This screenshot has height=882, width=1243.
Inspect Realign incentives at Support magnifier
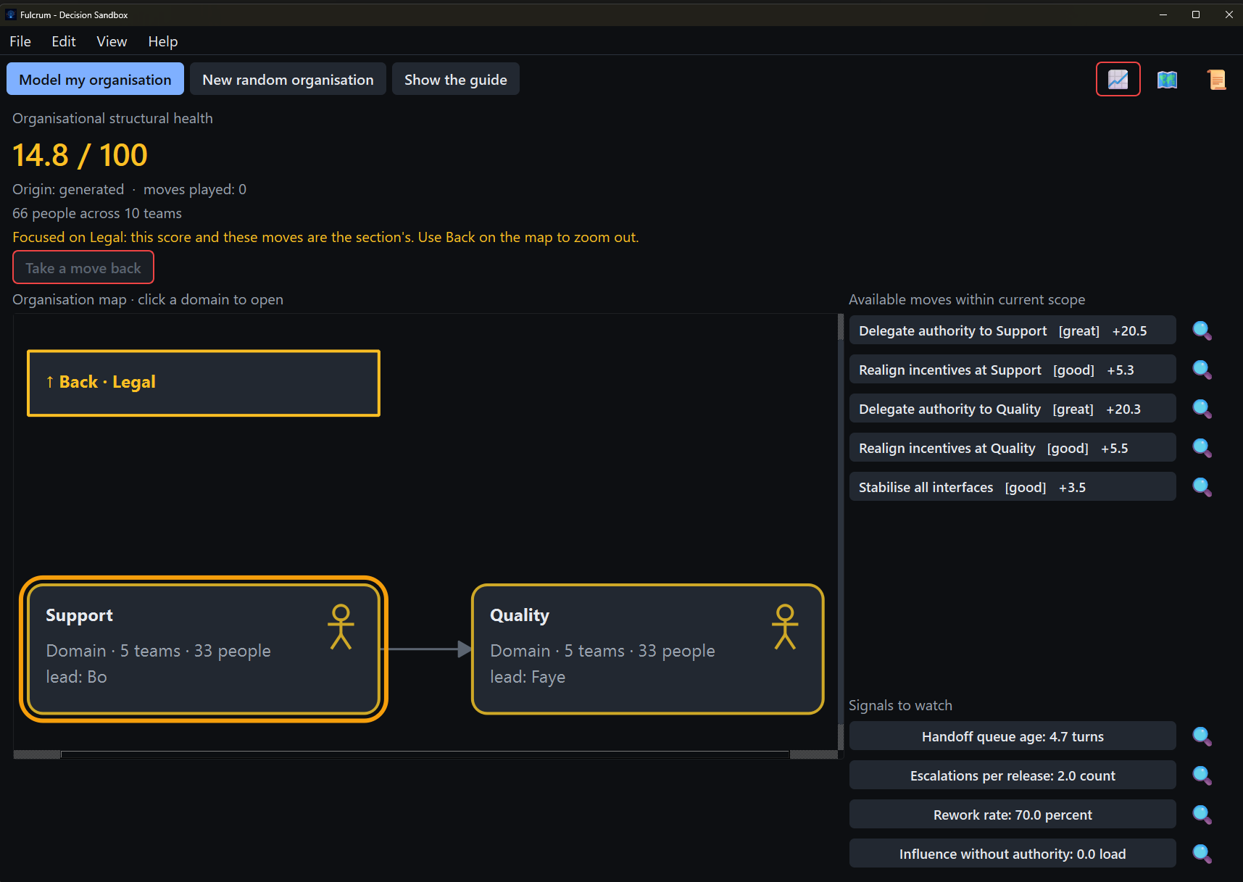tap(1202, 370)
